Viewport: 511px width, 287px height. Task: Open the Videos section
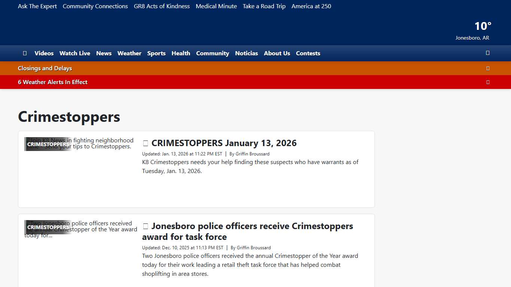(x=44, y=53)
